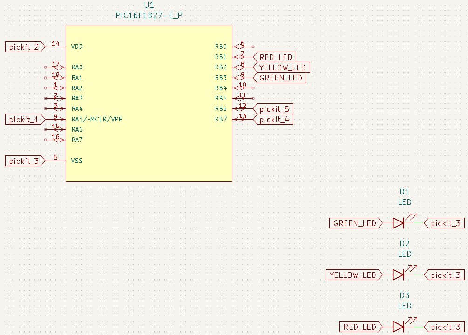Click the RA3 pin name
Viewport: 468px width, 335px height.
(77, 98)
